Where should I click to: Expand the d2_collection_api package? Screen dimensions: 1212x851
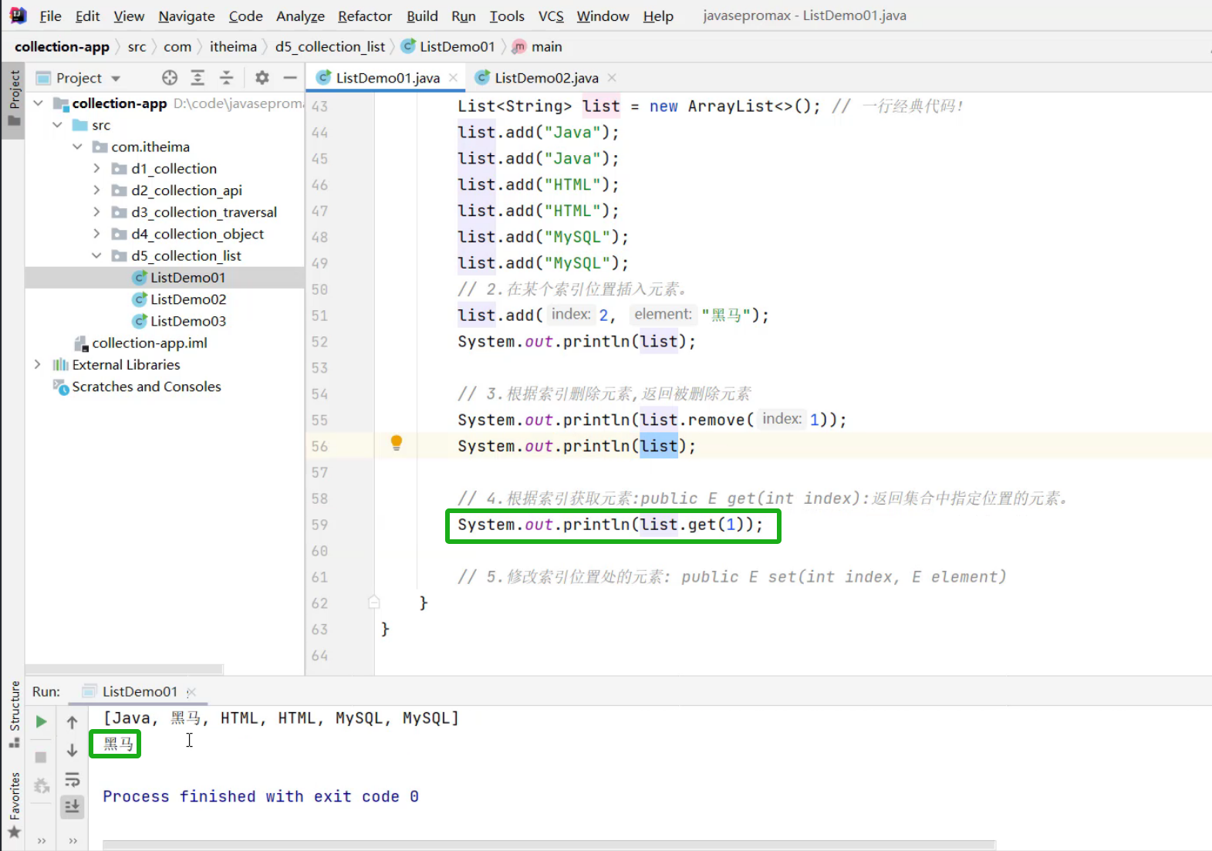pos(96,189)
